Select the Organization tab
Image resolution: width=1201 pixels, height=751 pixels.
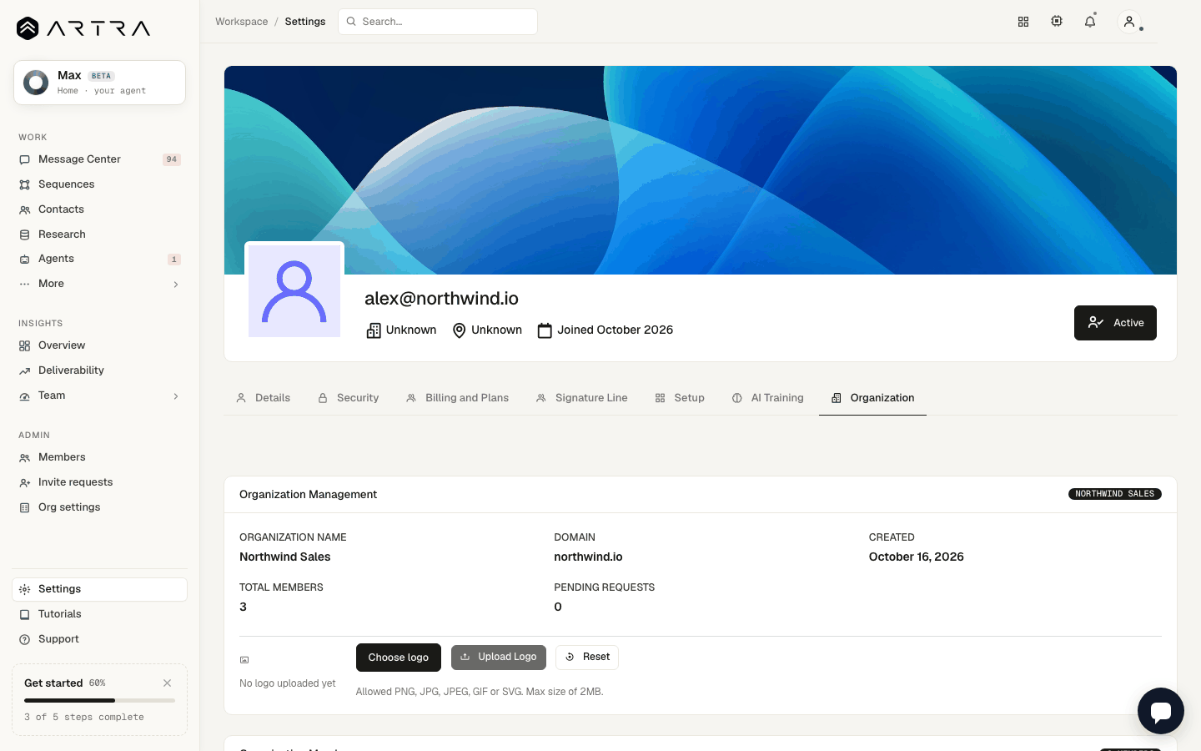pyautogui.click(x=873, y=398)
